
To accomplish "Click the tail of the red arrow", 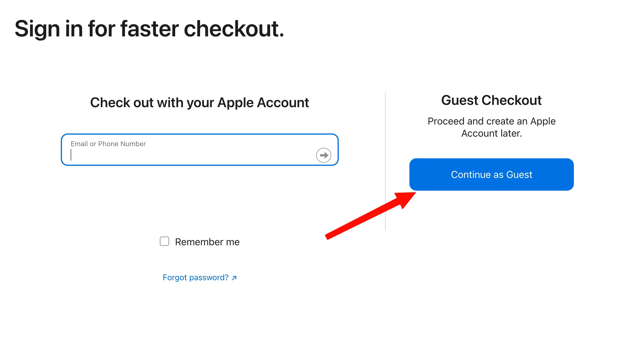I will click(x=328, y=236).
